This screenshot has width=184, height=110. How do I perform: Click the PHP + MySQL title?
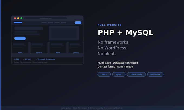126,33
